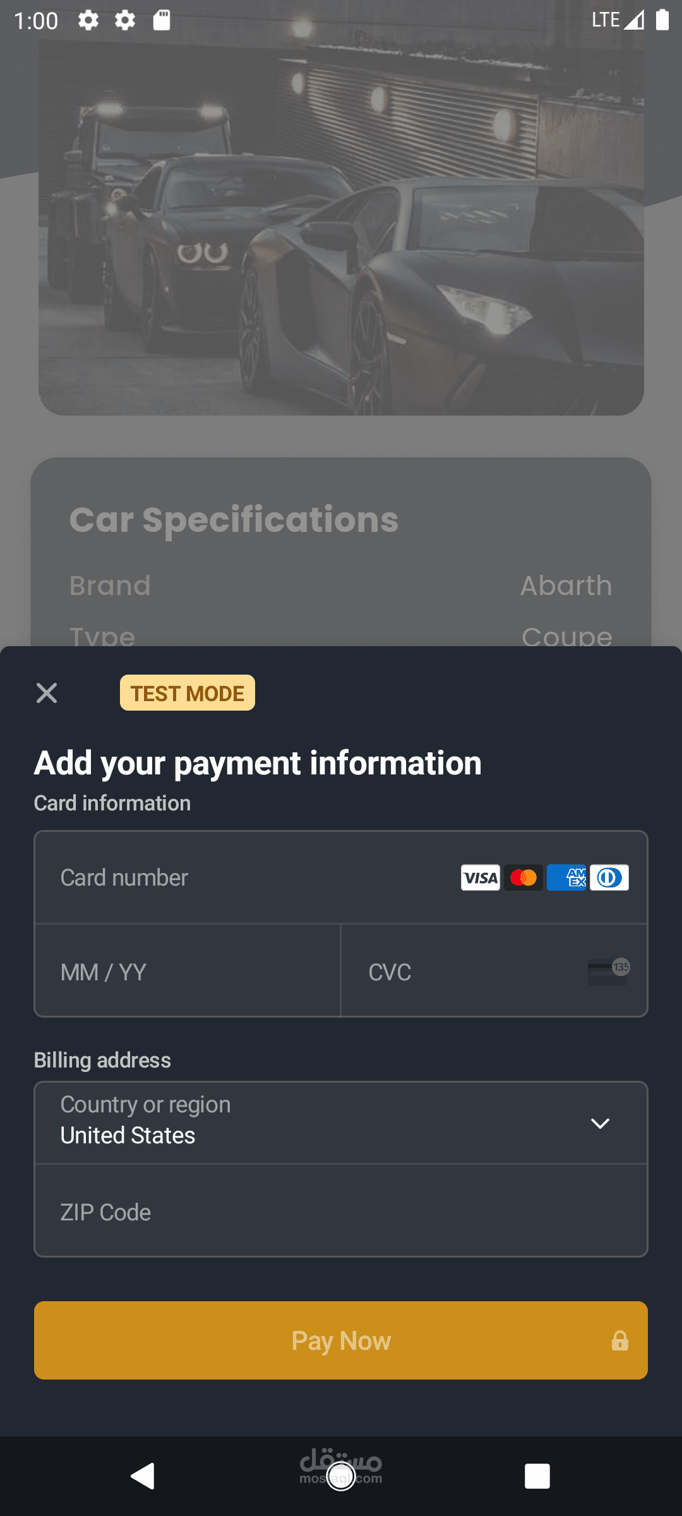Tap the Car Specifications card heading
The width and height of the screenshot is (682, 1516).
[x=234, y=520]
